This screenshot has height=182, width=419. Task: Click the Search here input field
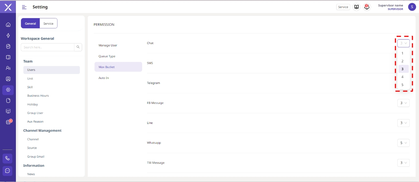point(48,47)
